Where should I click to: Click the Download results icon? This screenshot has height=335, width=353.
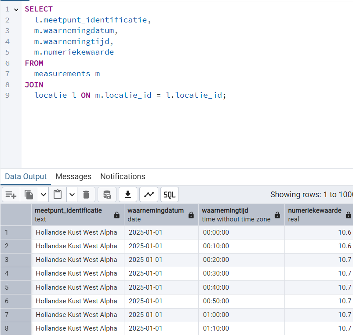click(128, 194)
